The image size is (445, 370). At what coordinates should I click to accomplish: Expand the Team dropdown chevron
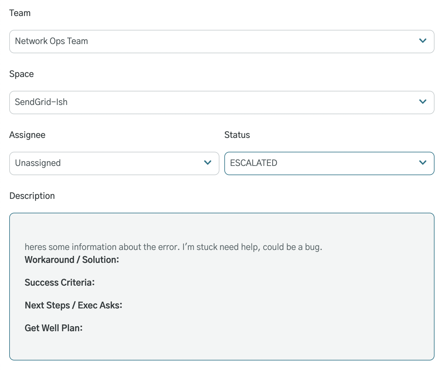coord(423,41)
